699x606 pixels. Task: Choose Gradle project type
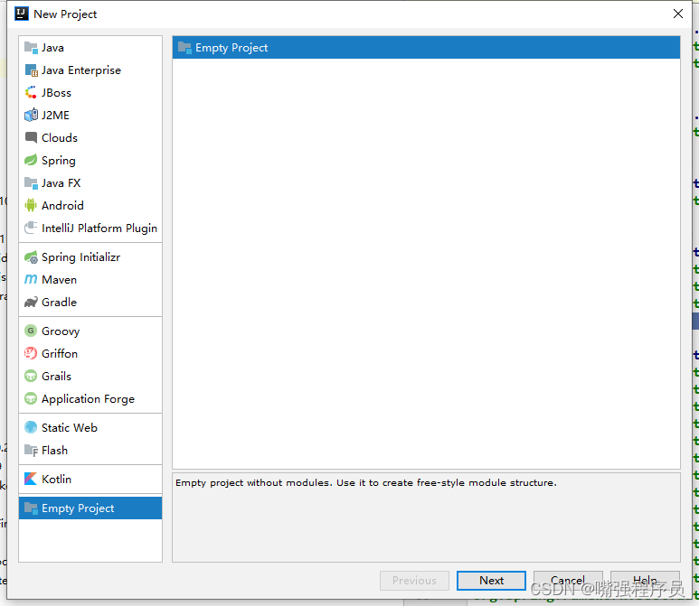[x=90, y=302]
